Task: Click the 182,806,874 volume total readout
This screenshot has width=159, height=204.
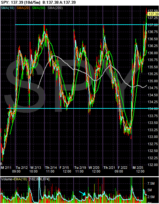Action: pyautogui.click(x=39, y=179)
